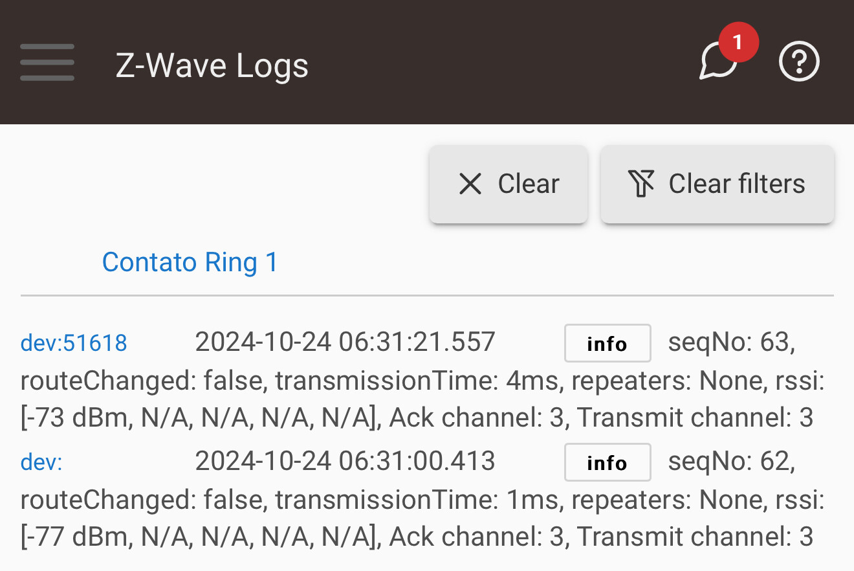Click the Z-Wave Logs page title
The image size is (854, 571).
pos(212,65)
